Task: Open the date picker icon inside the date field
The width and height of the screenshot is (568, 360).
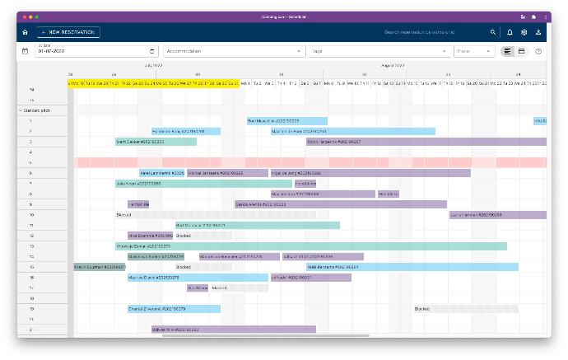Action: point(152,51)
